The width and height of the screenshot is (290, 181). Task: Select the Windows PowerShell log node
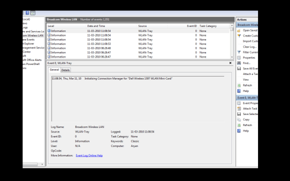coord(31,64)
